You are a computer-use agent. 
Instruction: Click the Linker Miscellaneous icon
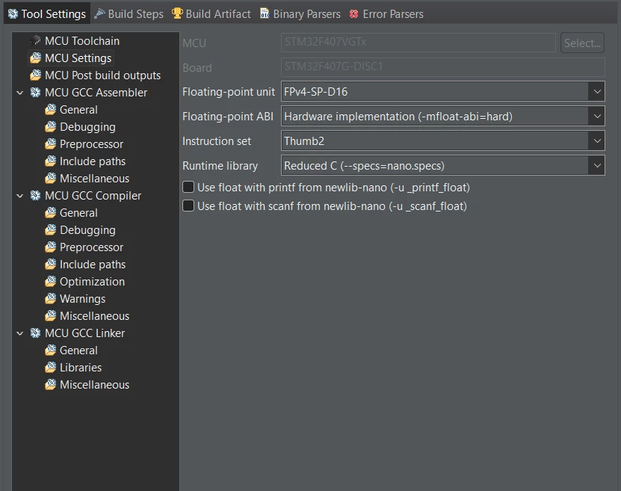coord(50,384)
